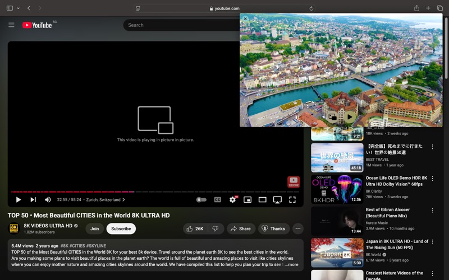Return picture-in-picture video to the tab
Image resolution: width=449 pixels, height=280 pixels.
(333, 117)
